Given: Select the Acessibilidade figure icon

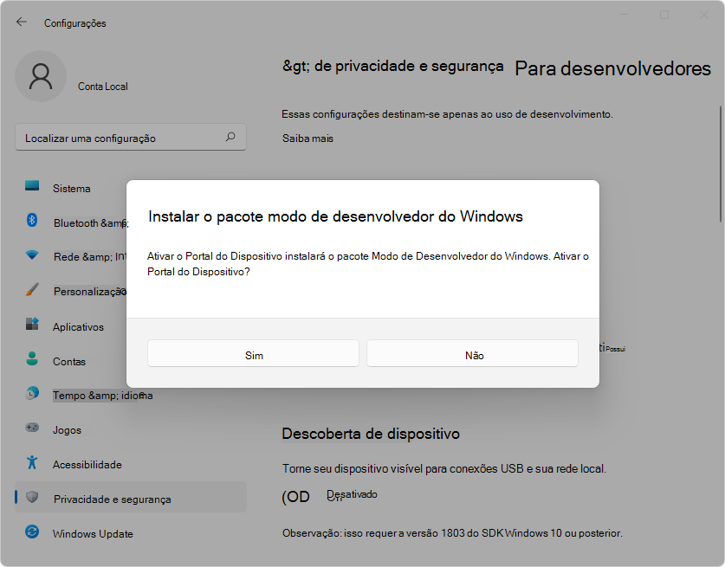Looking at the screenshot, I should coord(32,462).
